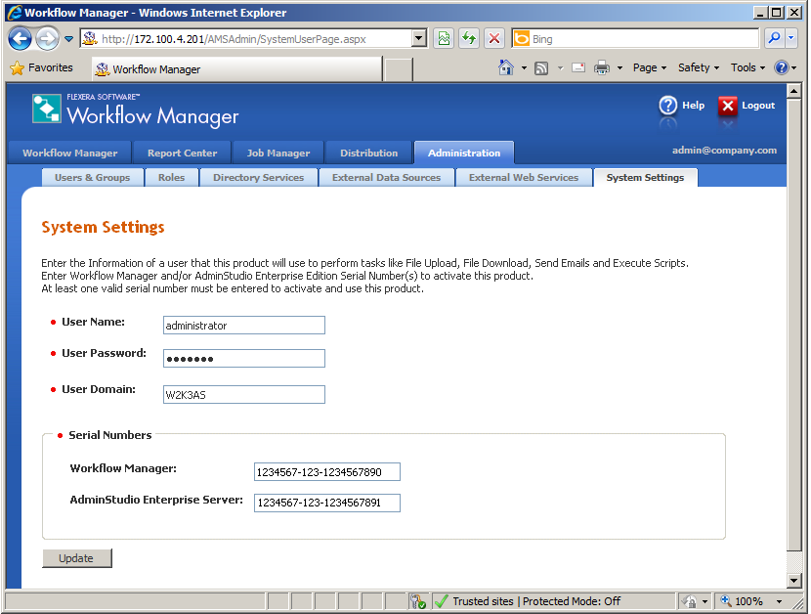This screenshot has width=811, height=614.
Task: Expand the feeds dropdown arrow
Action: tap(560, 67)
